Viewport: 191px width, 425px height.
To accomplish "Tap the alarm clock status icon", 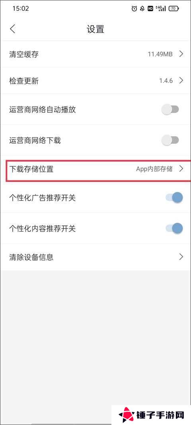I will click(x=134, y=9).
